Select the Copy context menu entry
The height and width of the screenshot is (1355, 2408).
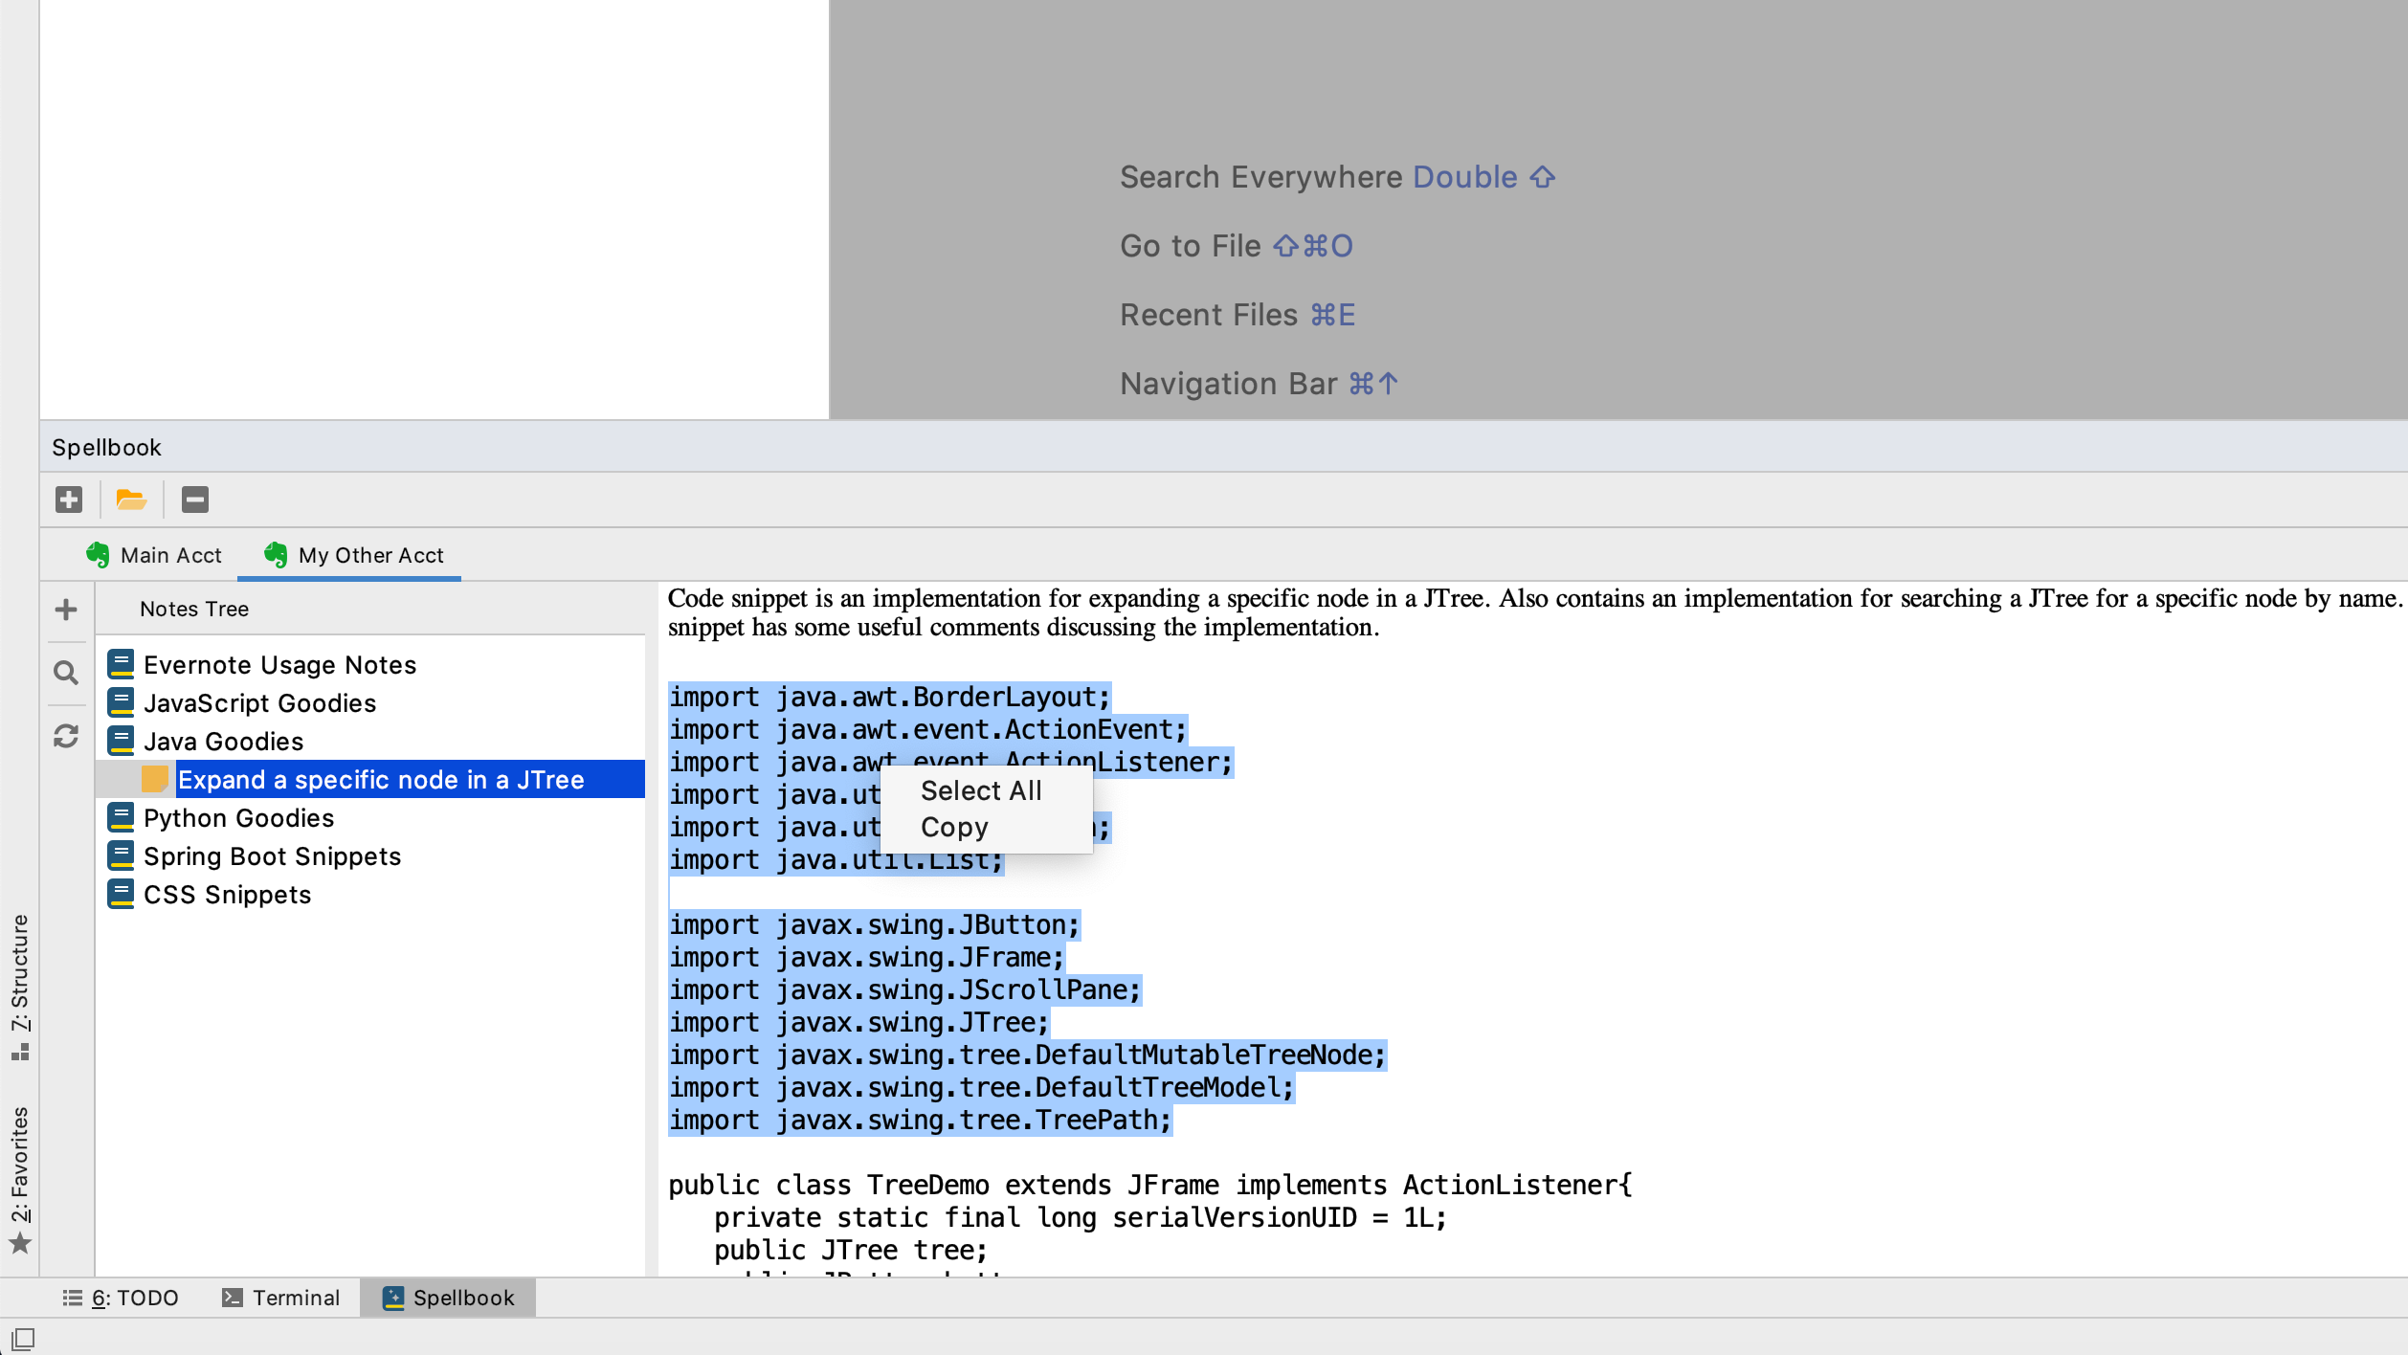click(954, 827)
